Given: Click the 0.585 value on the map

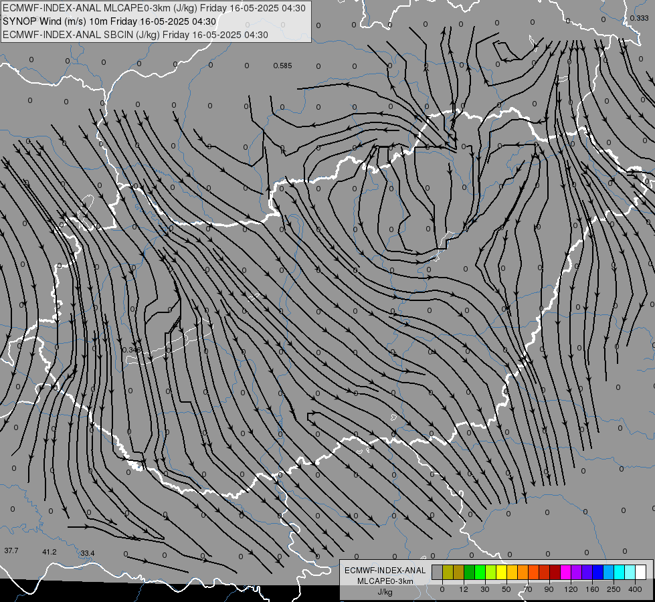Looking at the screenshot, I should point(282,66).
